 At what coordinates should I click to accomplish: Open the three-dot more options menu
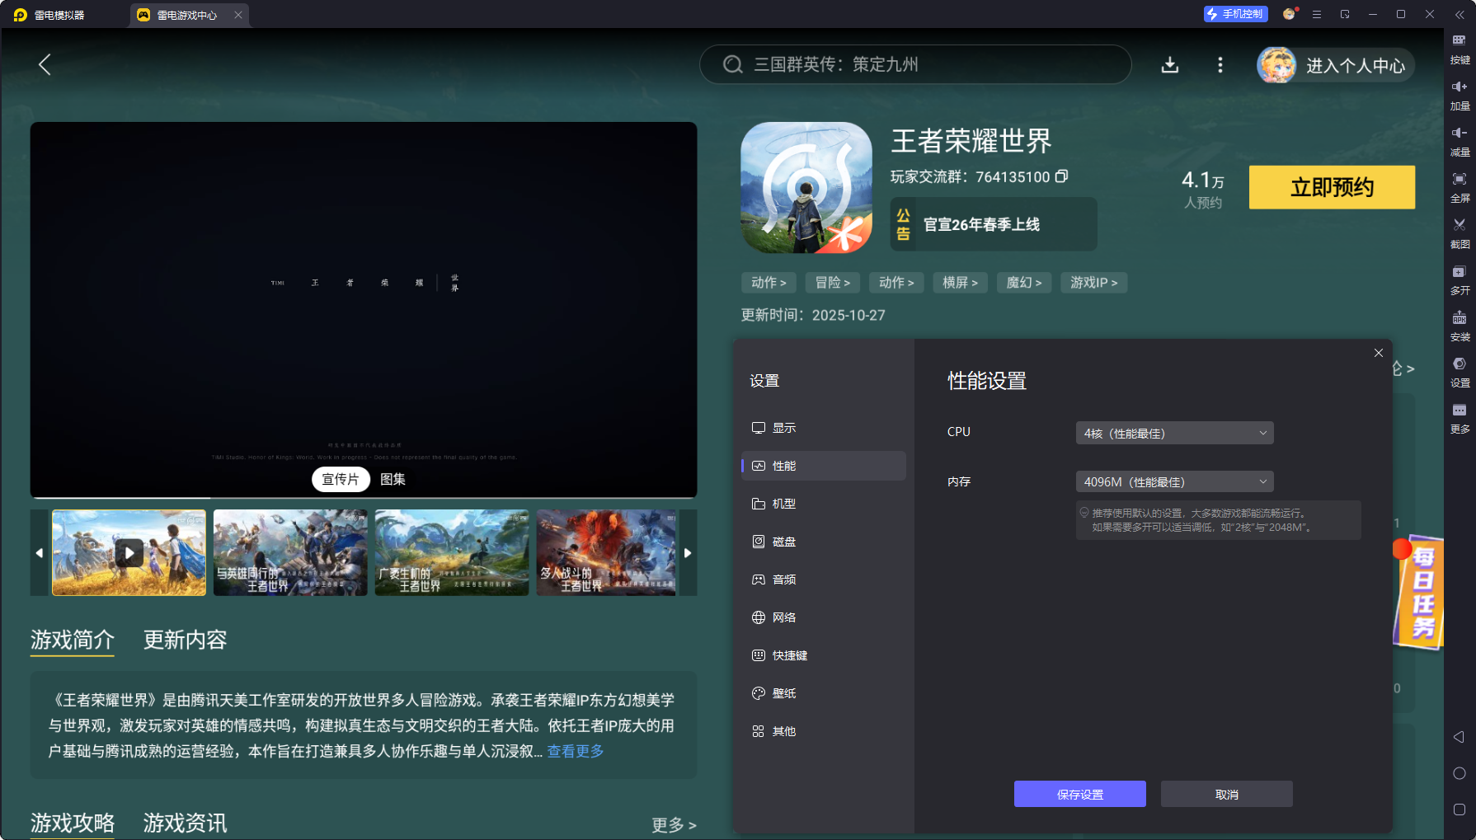coord(1220,65)
